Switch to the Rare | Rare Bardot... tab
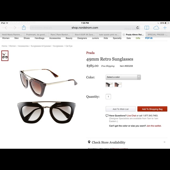This screenshot has width=170, height=170. coord(60,35)
